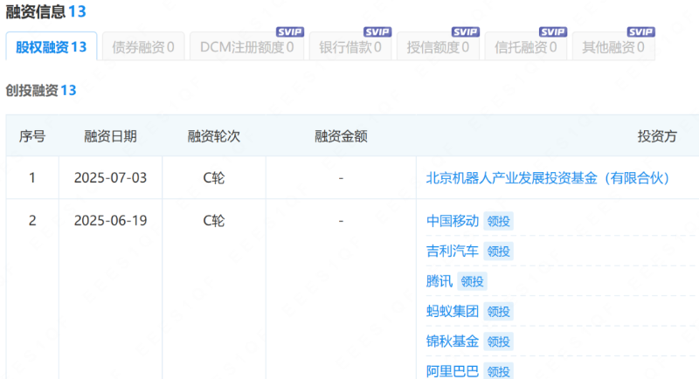Click the SVIP badge on 授信额度 tab

(465, 31)
